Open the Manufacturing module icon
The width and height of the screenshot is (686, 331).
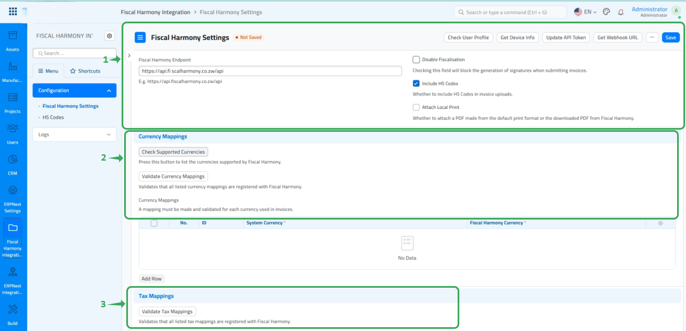click(13, 66)
